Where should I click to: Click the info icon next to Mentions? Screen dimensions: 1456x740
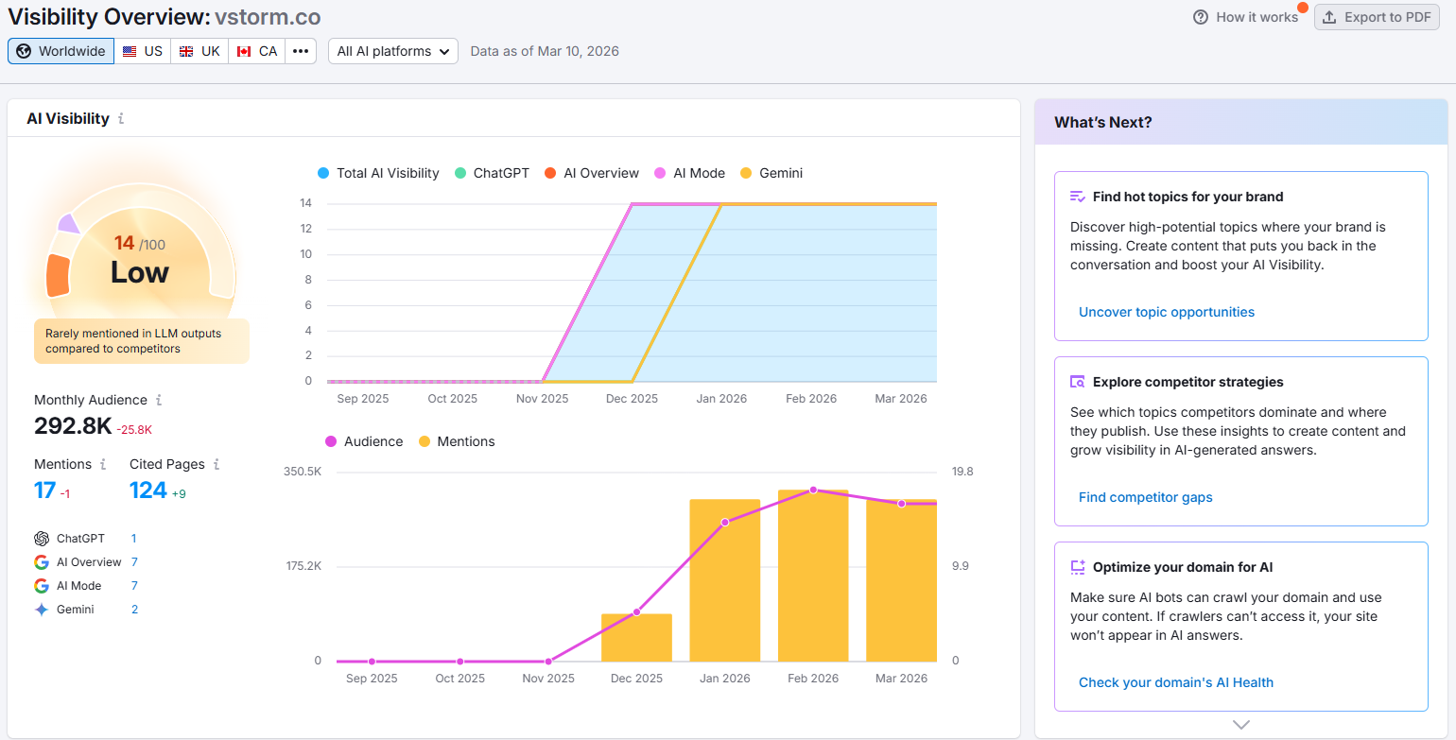(103, 464)
